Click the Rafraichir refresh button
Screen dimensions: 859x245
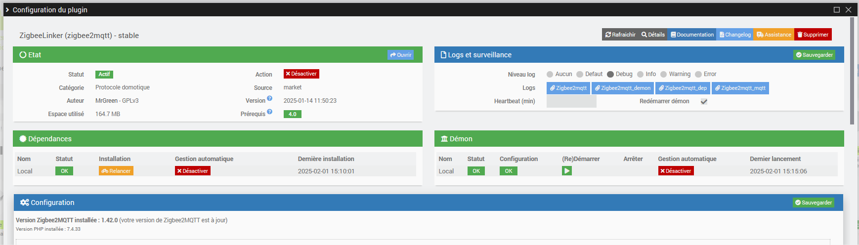620,35
